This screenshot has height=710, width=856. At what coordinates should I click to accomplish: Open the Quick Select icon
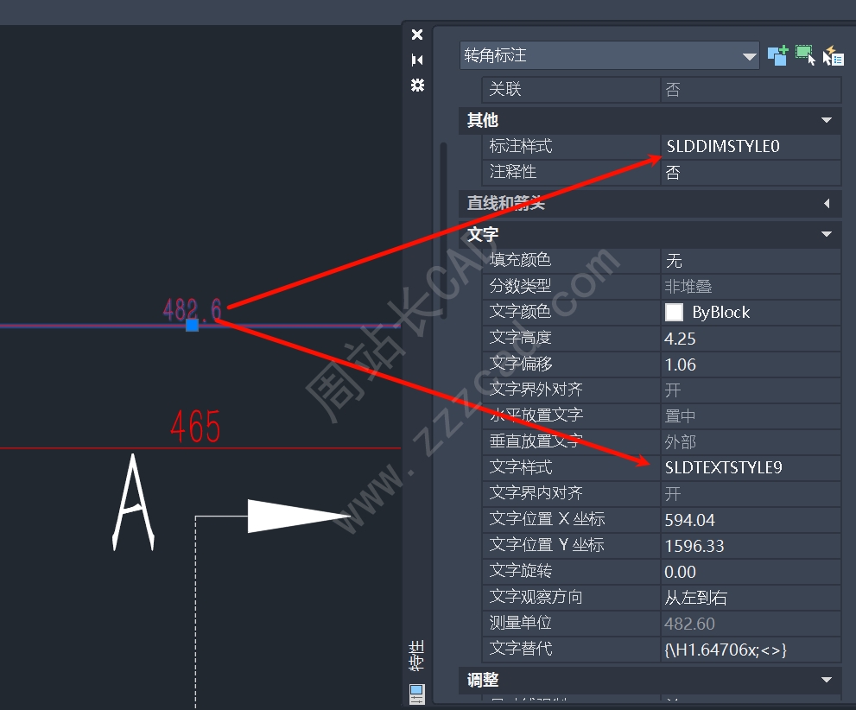[x=833, y=55]
